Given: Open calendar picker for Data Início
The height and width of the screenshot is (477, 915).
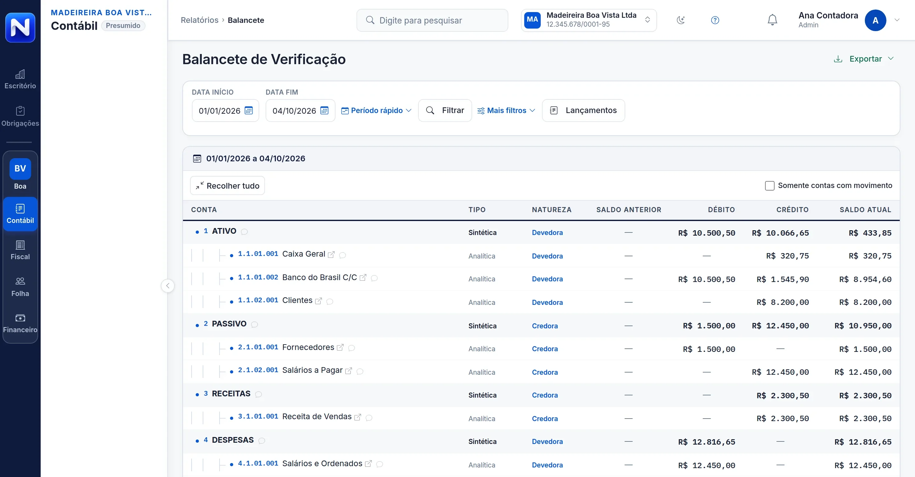Looking at the screenshot, I should (249, 111).
